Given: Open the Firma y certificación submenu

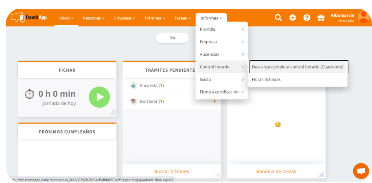Looking at the screenshot, I should click(221, 92).
